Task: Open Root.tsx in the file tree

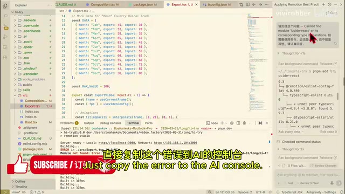Action: pos(31,122)
